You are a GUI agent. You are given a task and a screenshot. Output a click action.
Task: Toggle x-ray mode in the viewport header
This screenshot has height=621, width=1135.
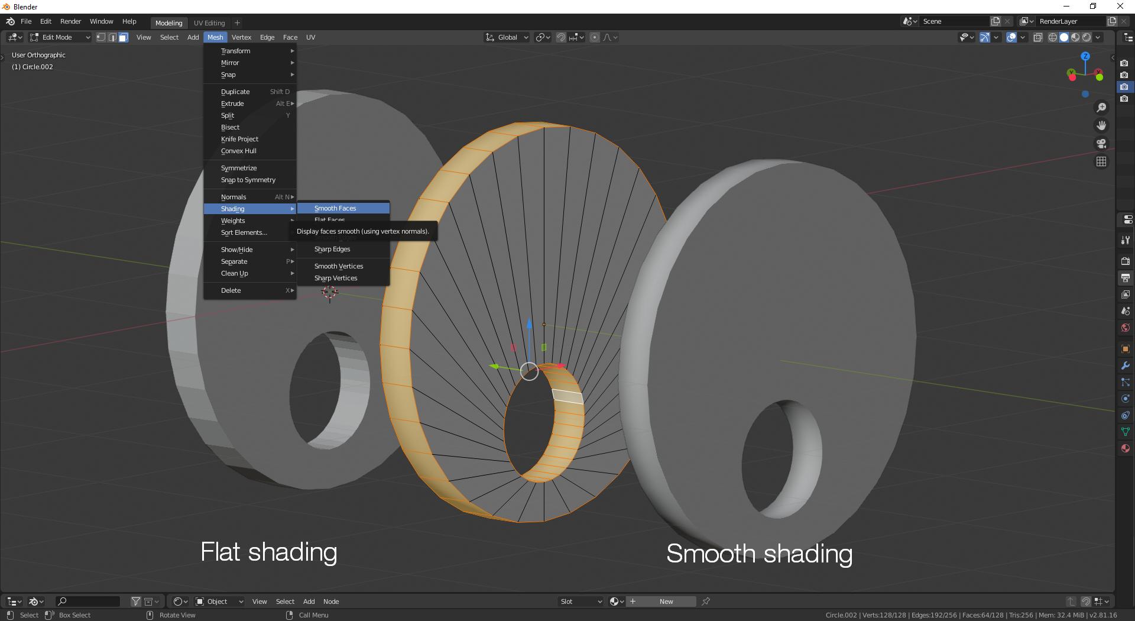pyautogui.click(x=1037, y=37)
